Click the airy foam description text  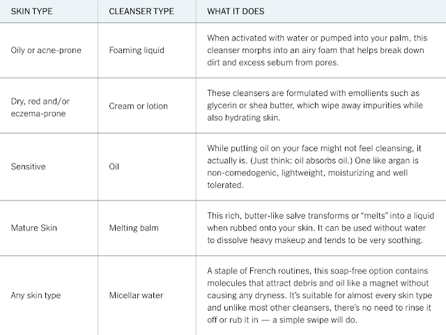pos(317,50)
